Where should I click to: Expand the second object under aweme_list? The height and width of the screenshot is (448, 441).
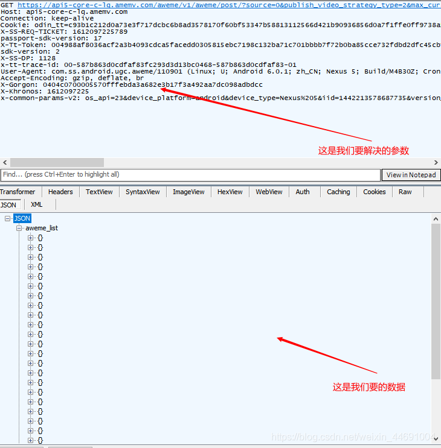(30, 247)
